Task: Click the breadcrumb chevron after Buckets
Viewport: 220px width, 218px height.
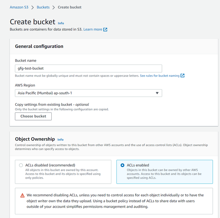Action: tap(54, 7)
